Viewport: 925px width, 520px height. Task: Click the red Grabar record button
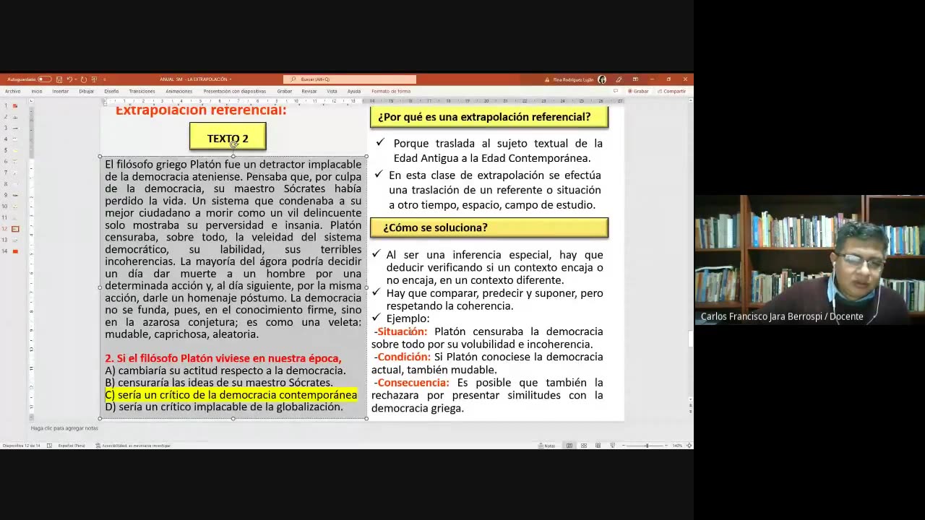(638, 91)
